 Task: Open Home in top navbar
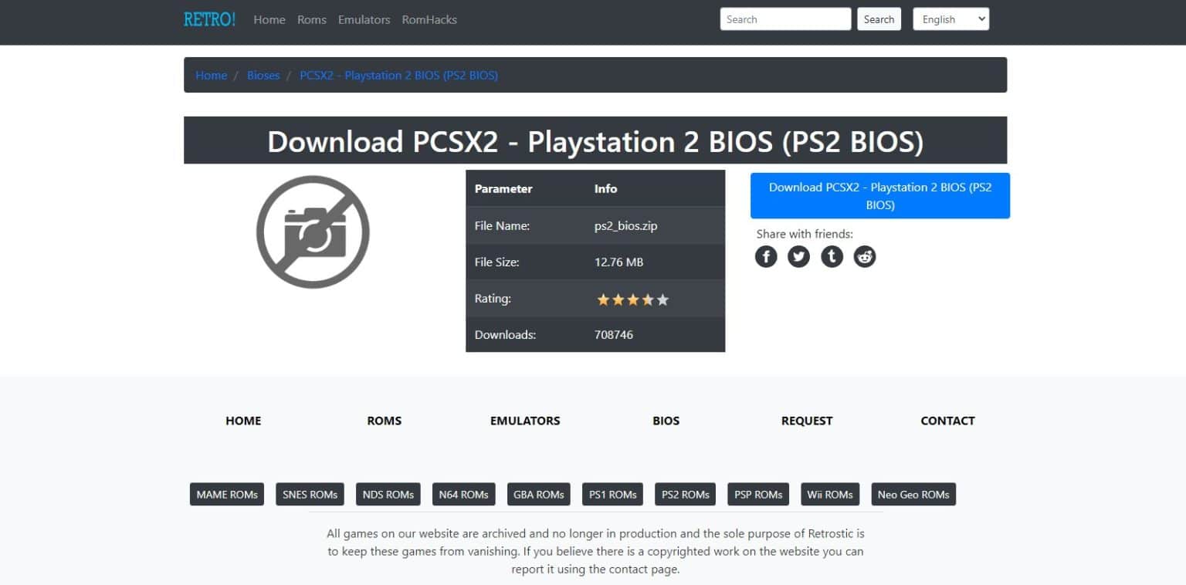[x=269, y=19]
